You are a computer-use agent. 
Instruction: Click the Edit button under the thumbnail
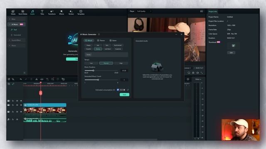231,53
